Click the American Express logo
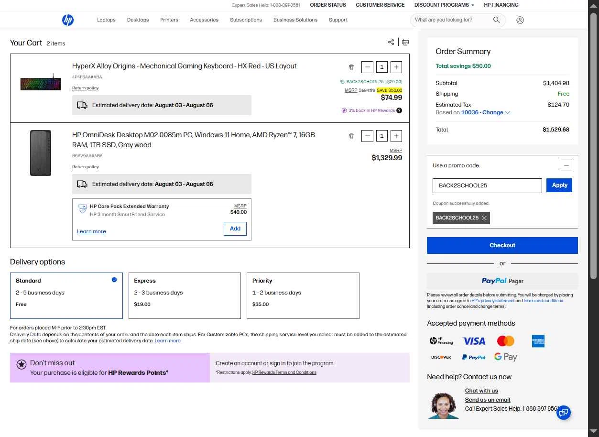599x437 pixels. (x=538, y=341)
